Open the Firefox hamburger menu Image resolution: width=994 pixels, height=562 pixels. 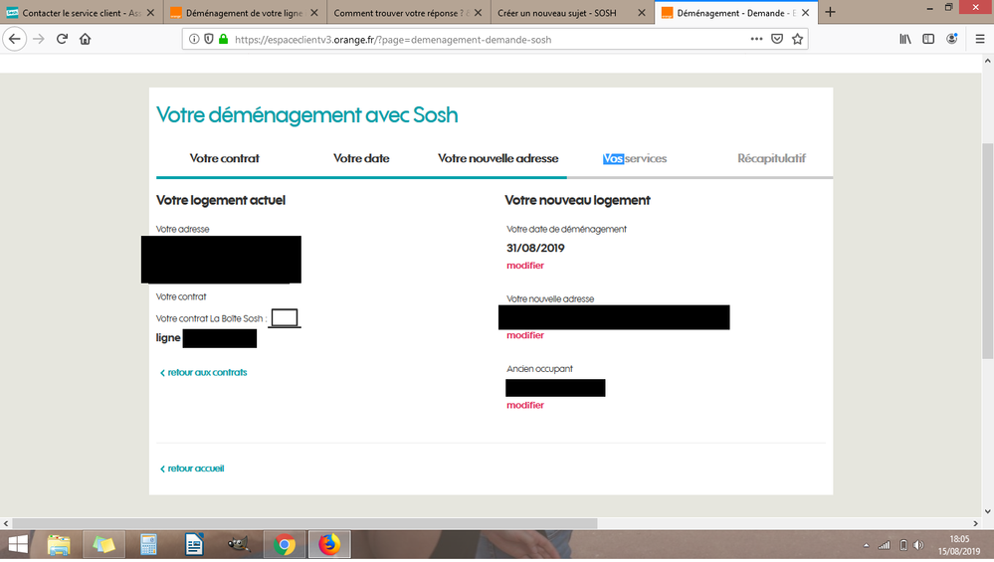coord(979,39)
